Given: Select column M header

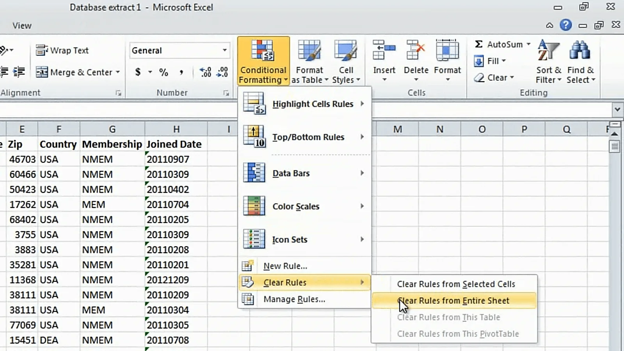Looking at the screenshot, I should pos(397,129).
